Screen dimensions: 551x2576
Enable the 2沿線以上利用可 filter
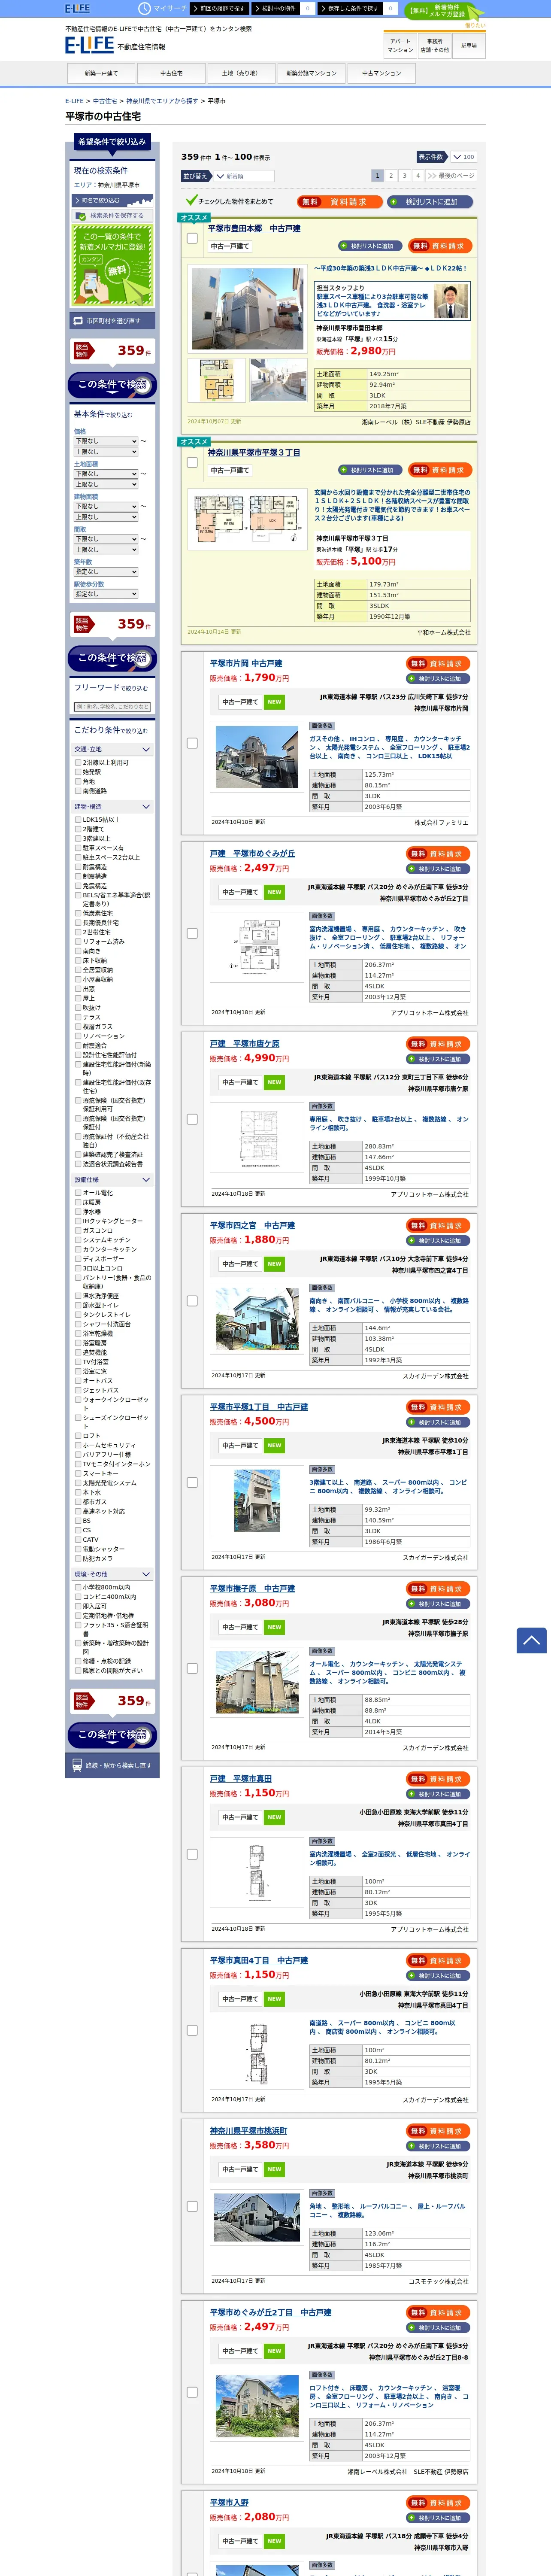click(78, 762)
